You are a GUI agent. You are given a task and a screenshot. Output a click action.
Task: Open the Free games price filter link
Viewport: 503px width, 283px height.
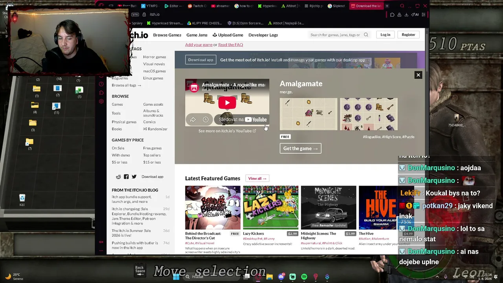click(x=152, y=148)
